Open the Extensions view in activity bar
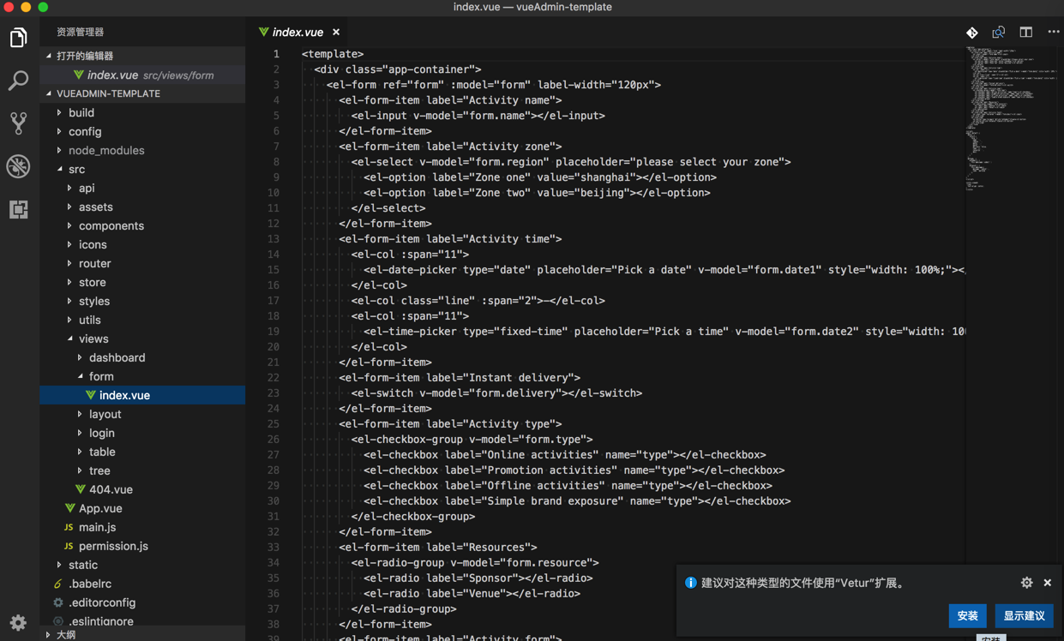The height and width of the screenshot is (641, 1064). pos(19,209)
